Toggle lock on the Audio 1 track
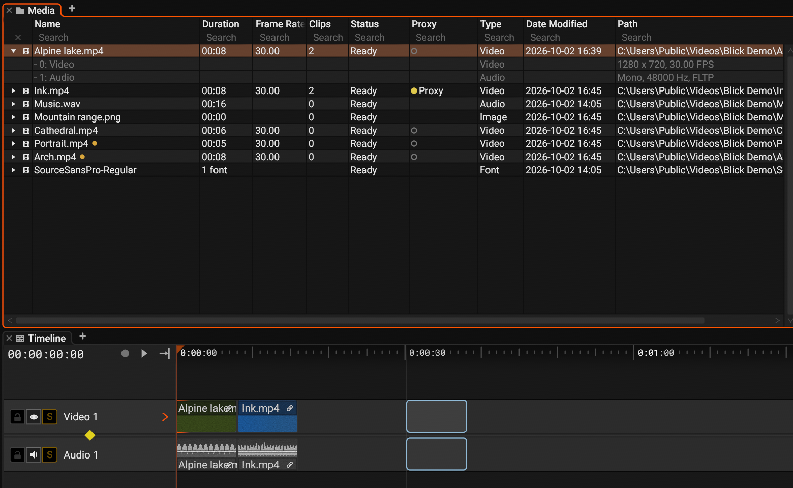The image size is (793, 488). click(x=17, y=455)
